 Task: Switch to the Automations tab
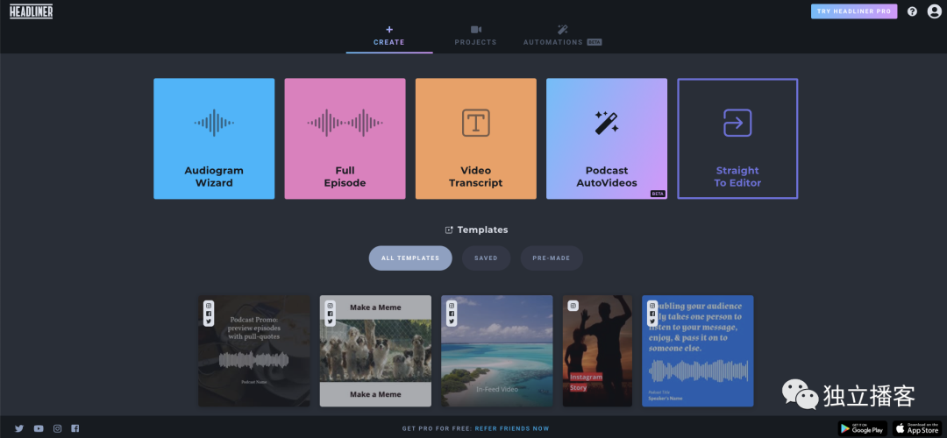tap(562, 36)
